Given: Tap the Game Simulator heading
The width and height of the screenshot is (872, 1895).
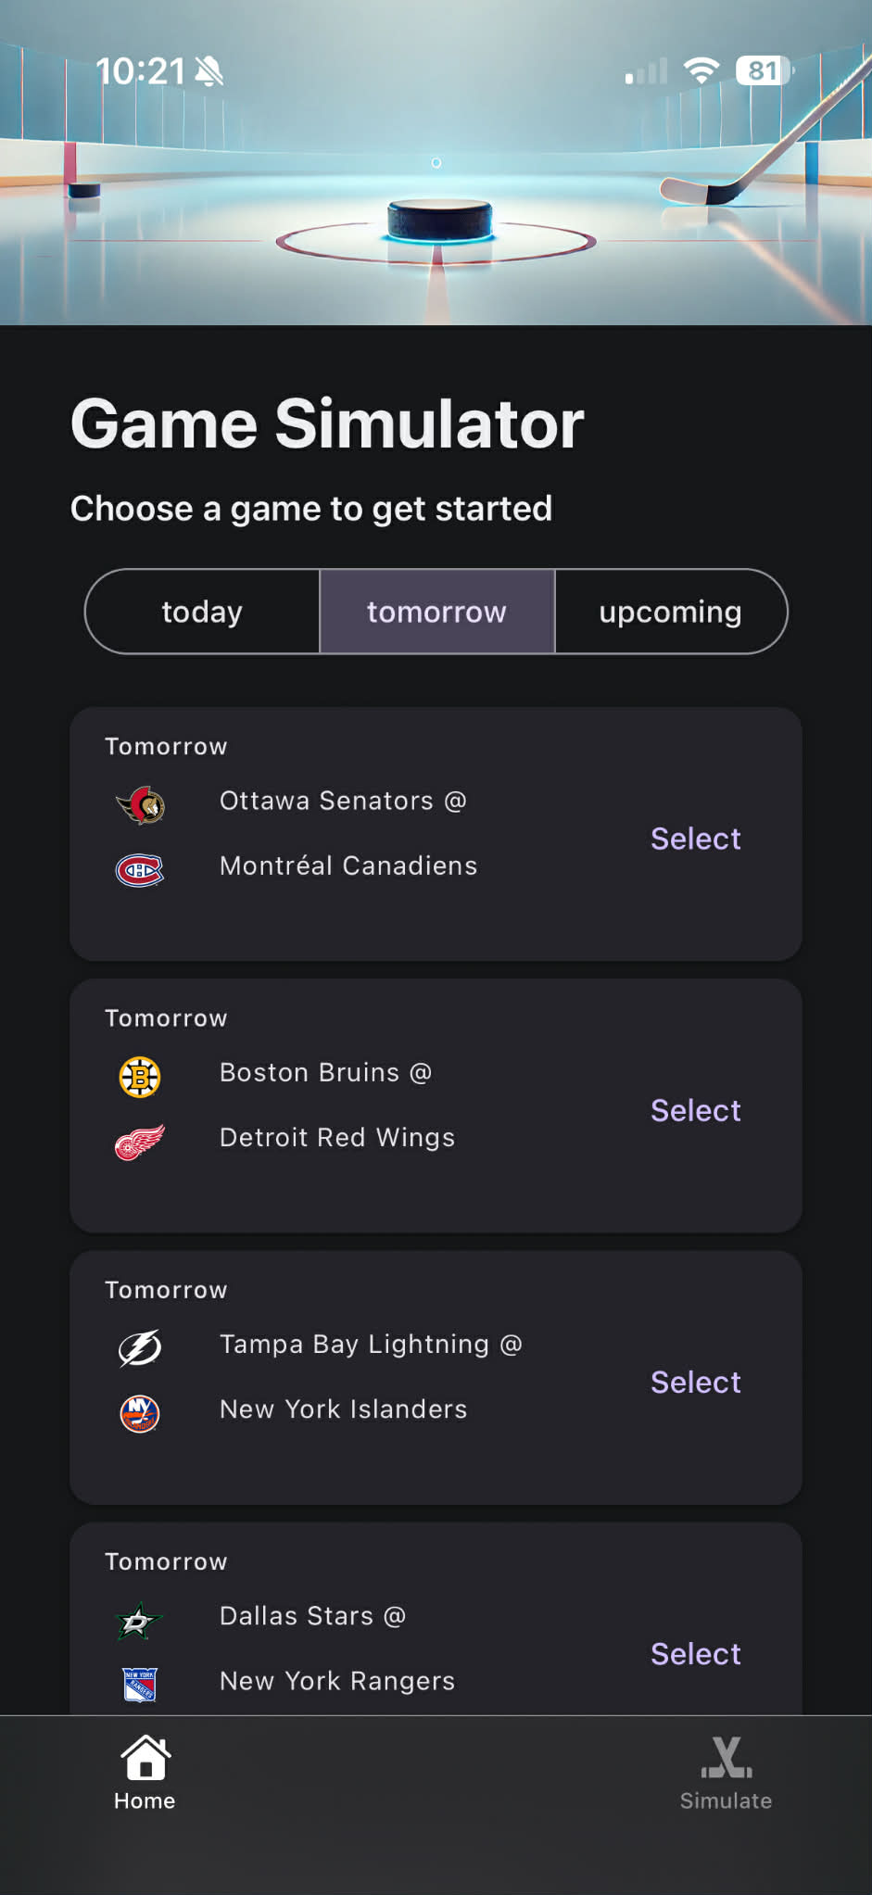Looking at the screenshot, I should tap(327, 424).
